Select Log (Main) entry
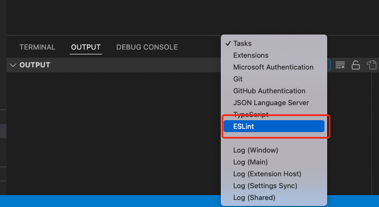Viewport: 379px width, 207px height. click(274, 162)
